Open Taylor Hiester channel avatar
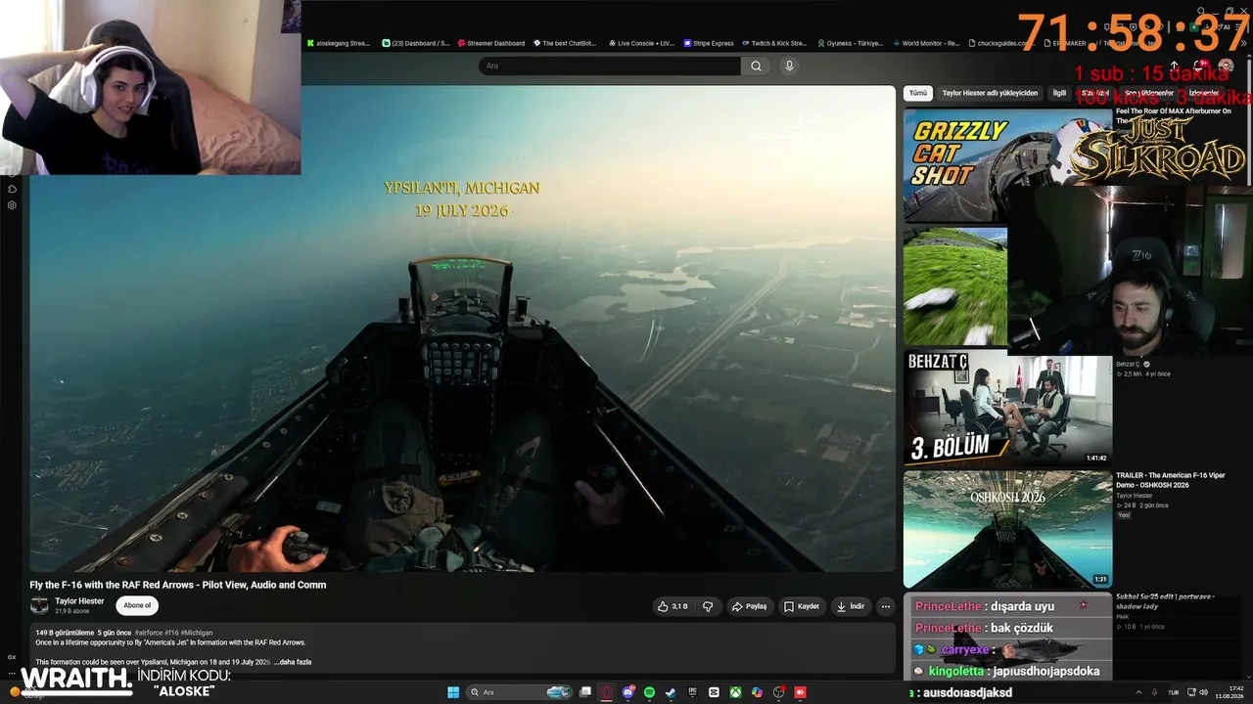Image resolution: width=1253 pixels, height=704 pixels. pyautogui.click(x=39, y=605)
